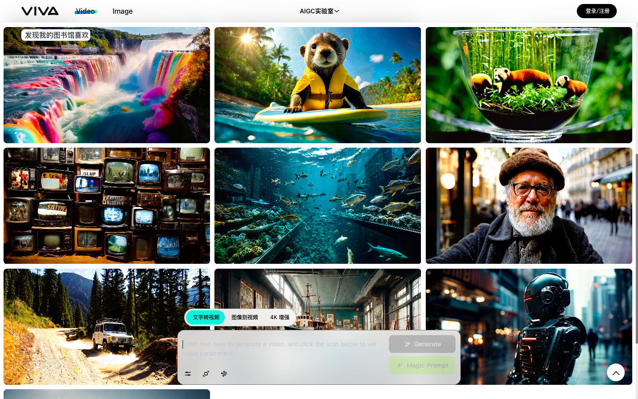Open the otter on surfboard thumbnail
Viewport: 638px width, 399px height.
pos(318,85)
